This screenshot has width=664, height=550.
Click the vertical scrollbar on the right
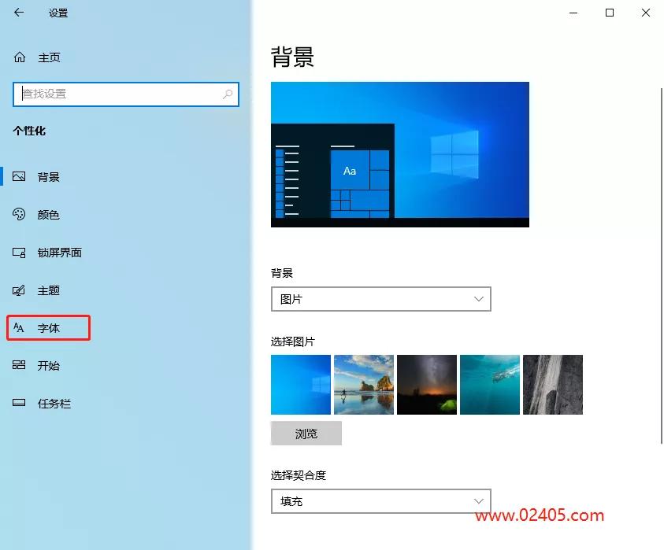pos(662,266)
